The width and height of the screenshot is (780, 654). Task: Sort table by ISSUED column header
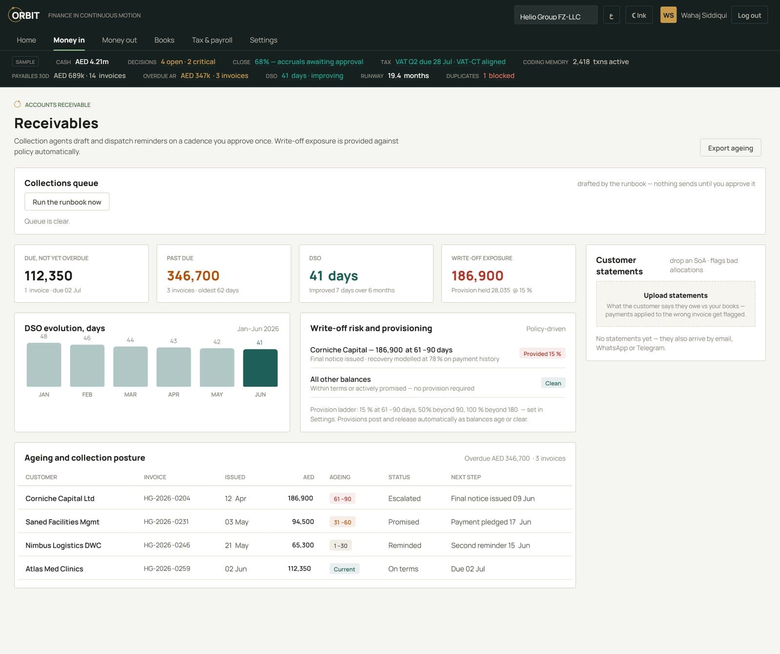point(235,477)
